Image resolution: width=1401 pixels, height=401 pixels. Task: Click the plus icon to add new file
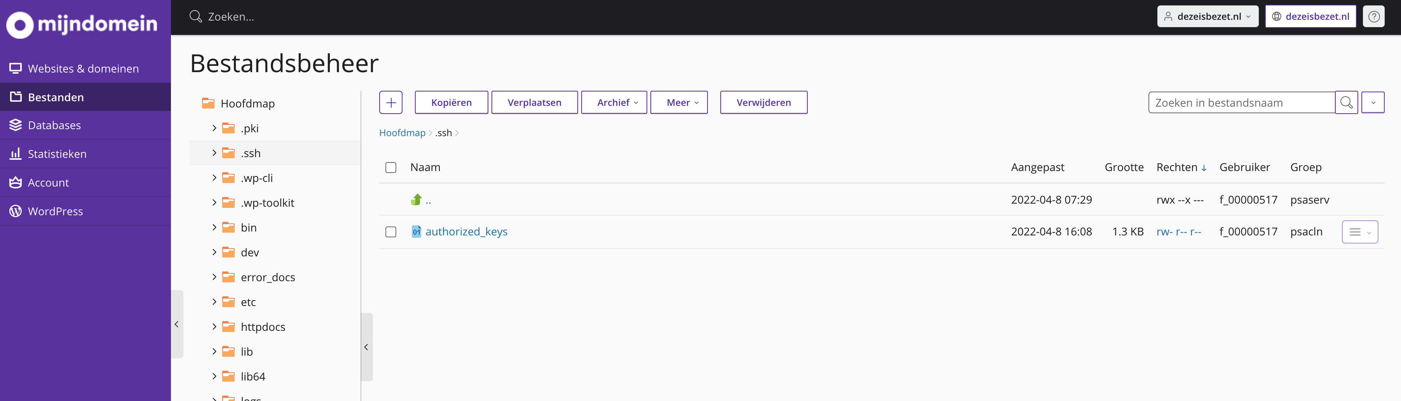point(390,102)
